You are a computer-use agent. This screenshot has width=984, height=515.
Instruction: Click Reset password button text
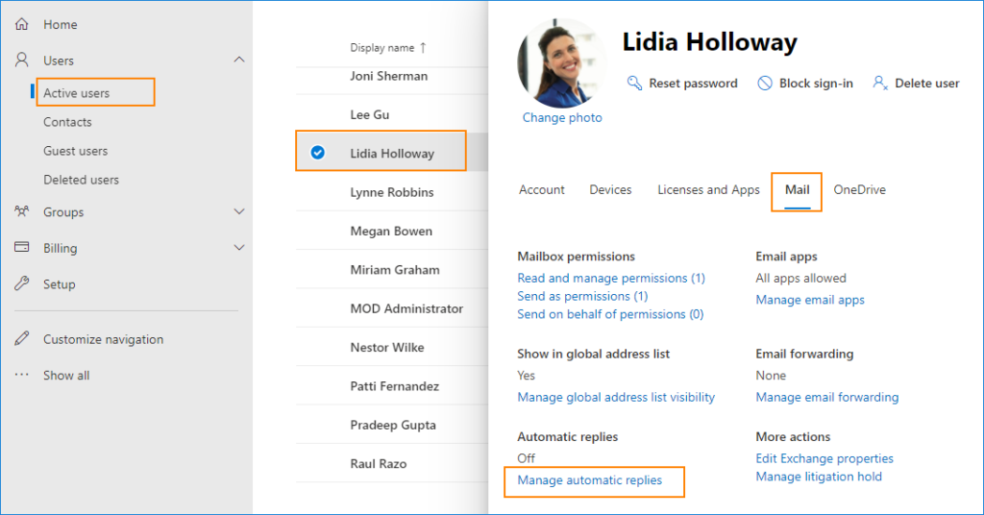693,83
